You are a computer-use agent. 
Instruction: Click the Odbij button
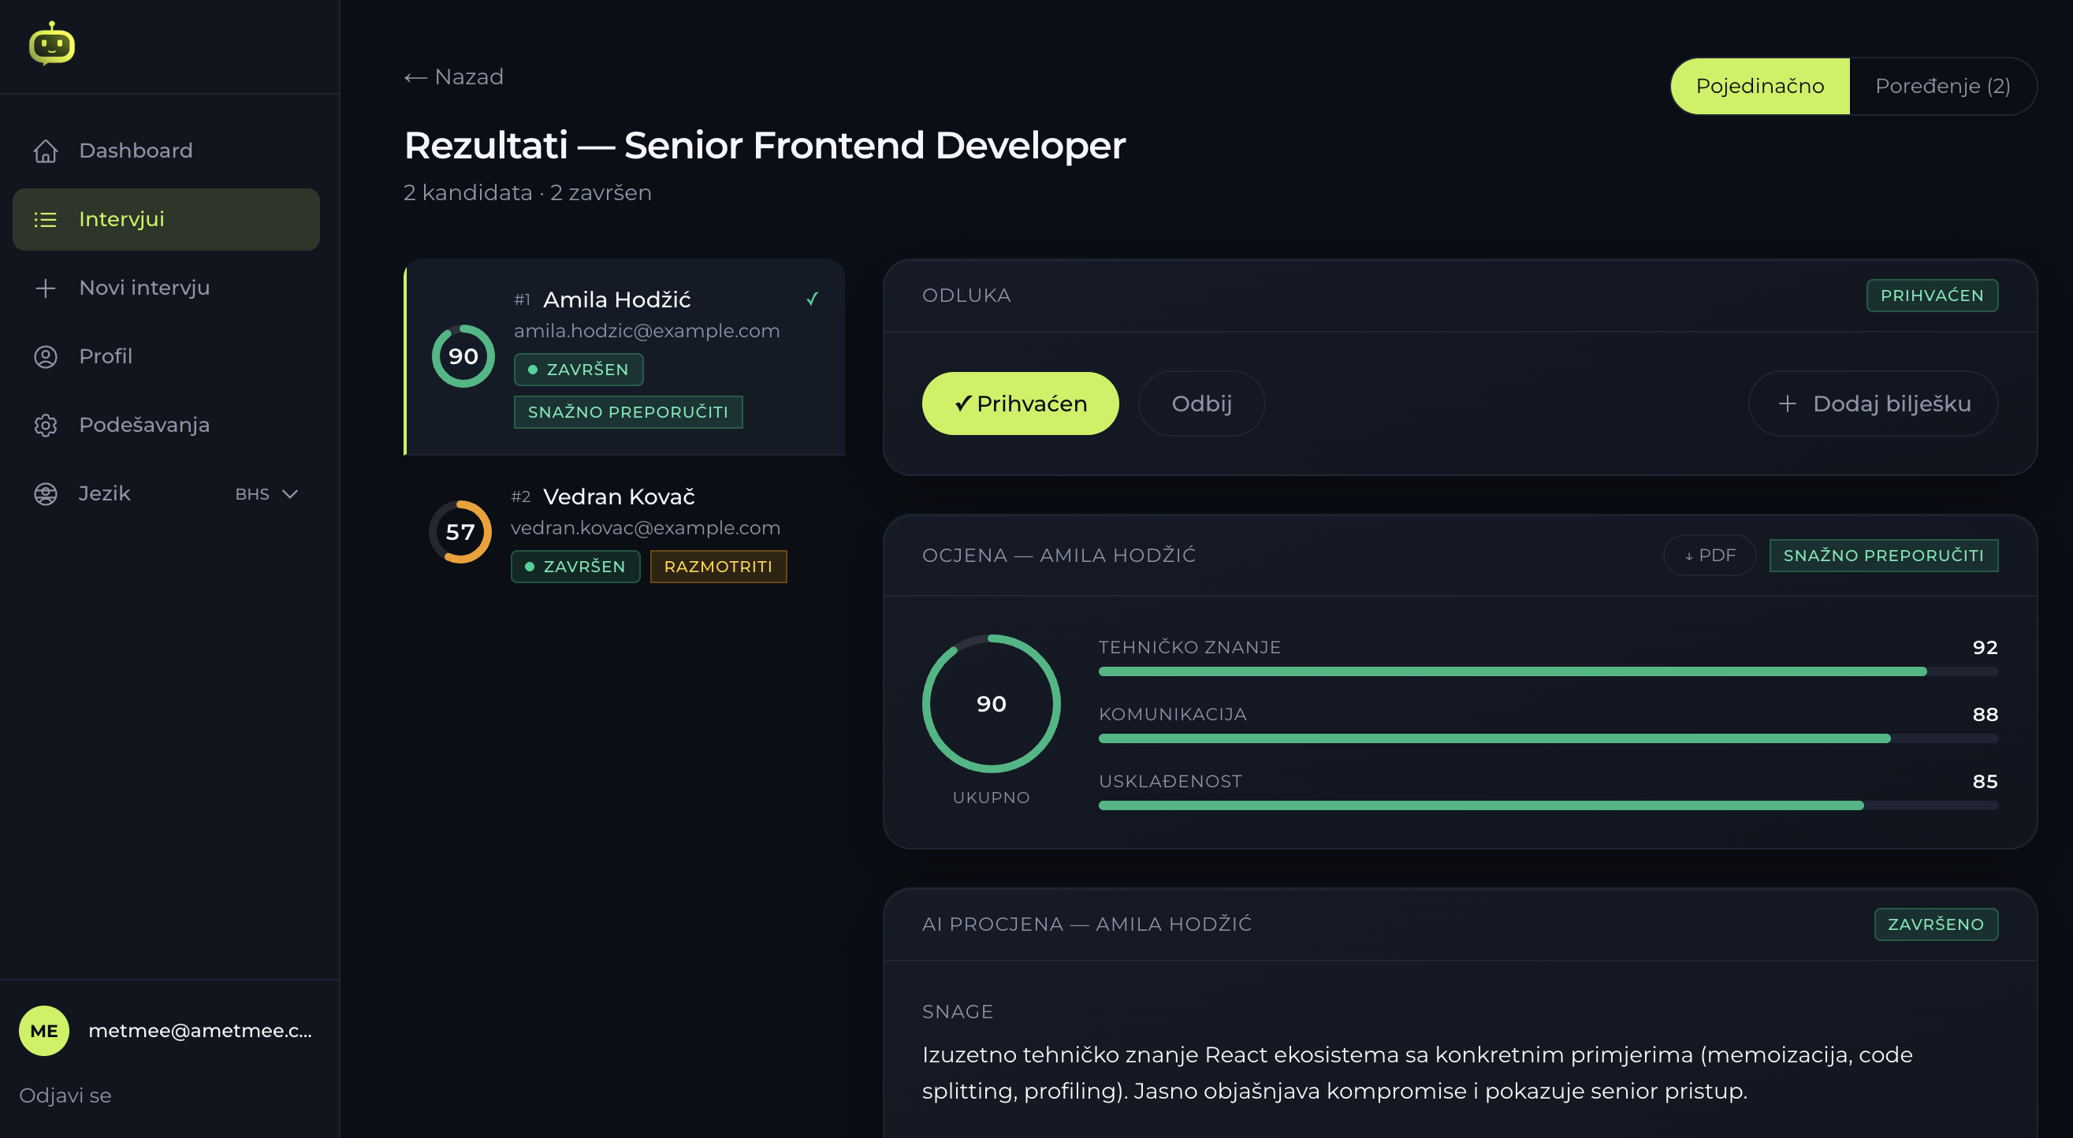[1201, 404]
